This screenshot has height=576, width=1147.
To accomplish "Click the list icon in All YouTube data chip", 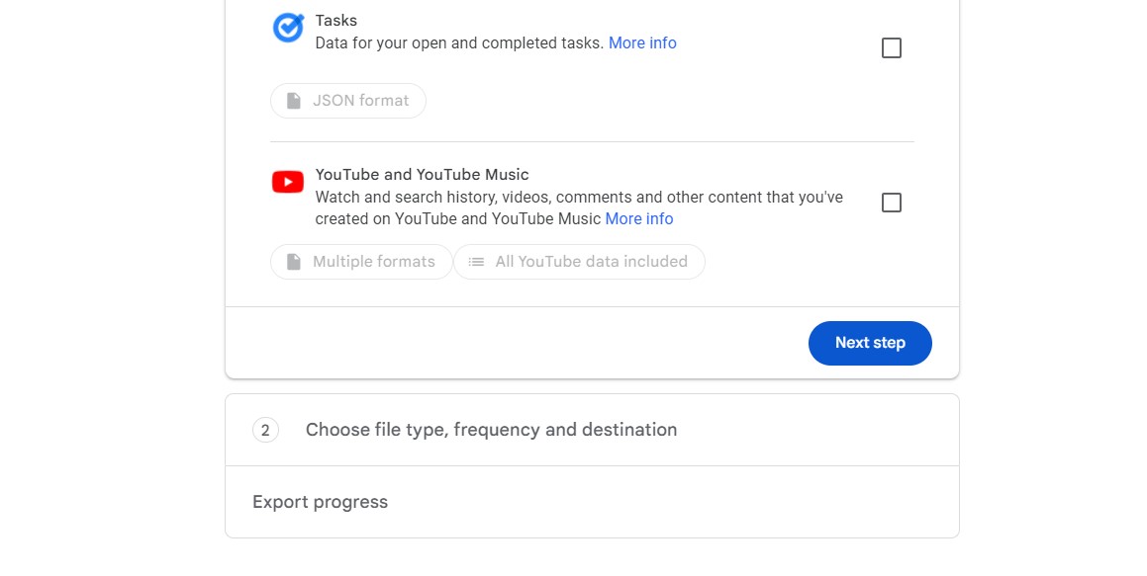I will click(x=476, y=262).
